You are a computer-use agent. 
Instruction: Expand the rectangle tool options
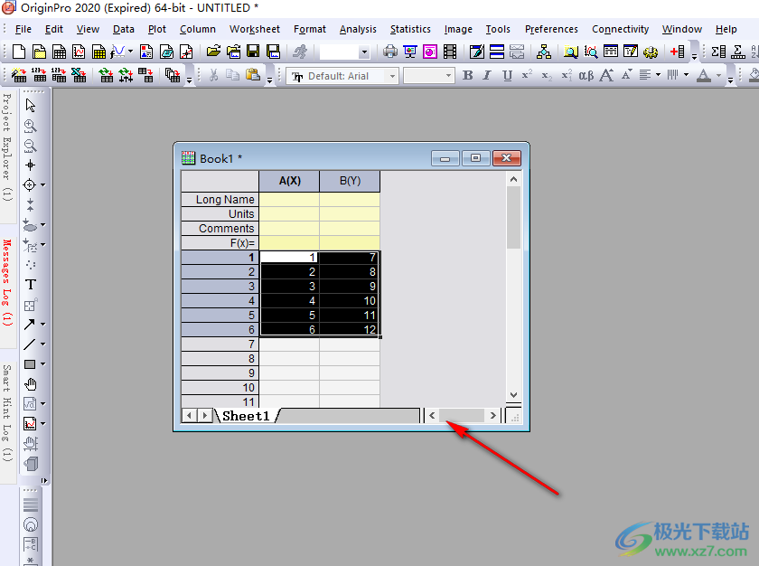coord(43,364)
